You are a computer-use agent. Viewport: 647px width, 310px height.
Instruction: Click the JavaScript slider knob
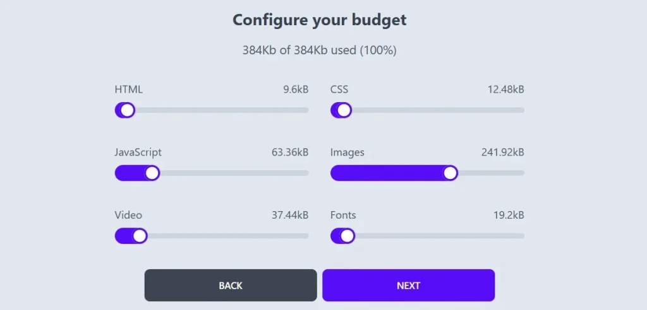tap(152, 173)
